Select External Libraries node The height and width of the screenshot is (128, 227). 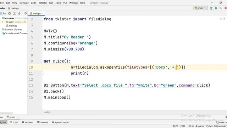point(14,30)
